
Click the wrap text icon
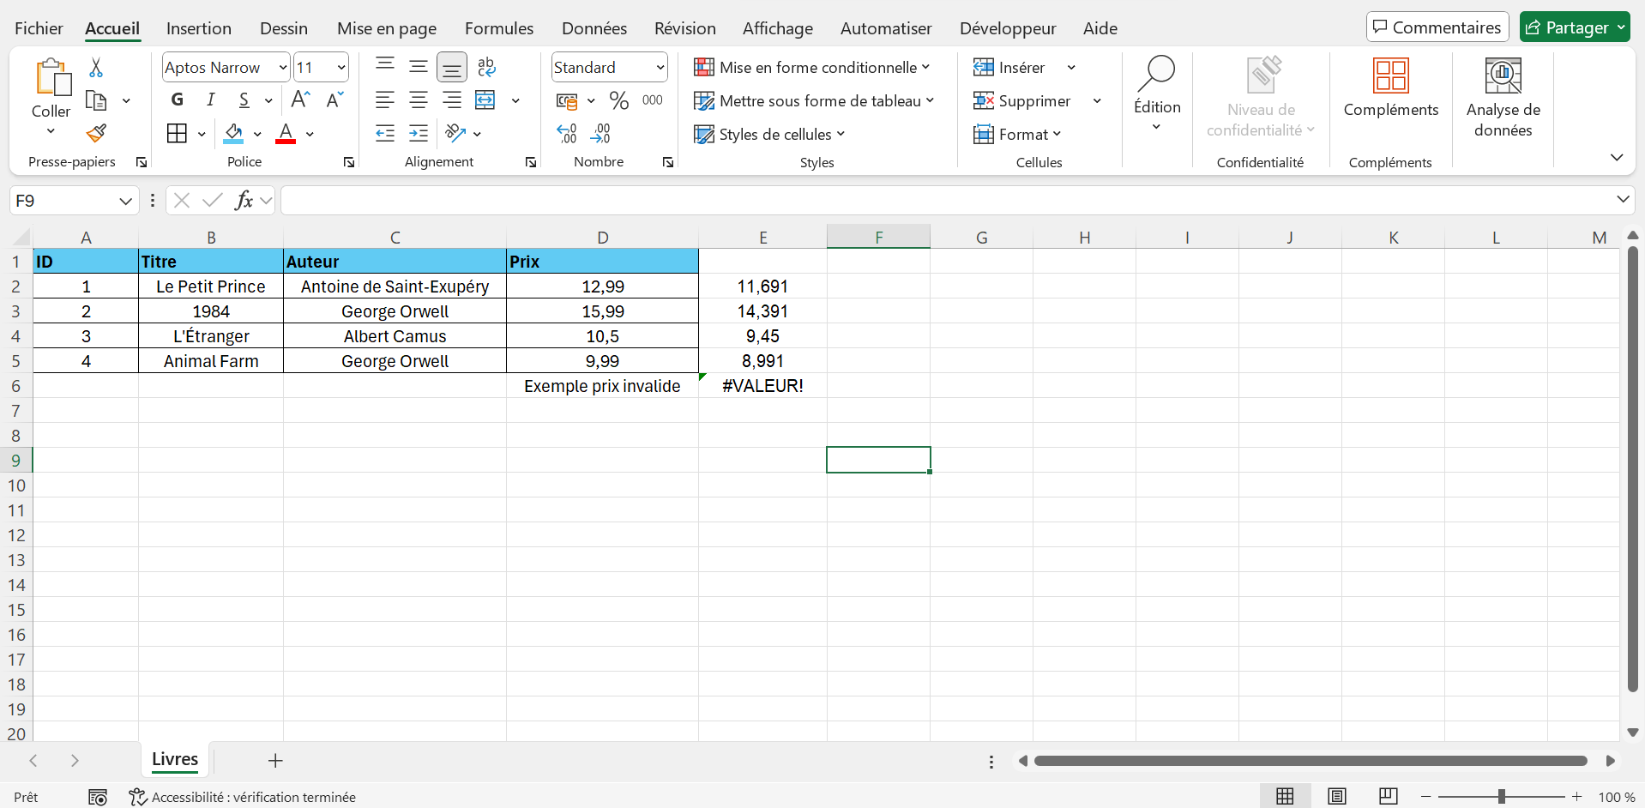click(x=486, y=67)
